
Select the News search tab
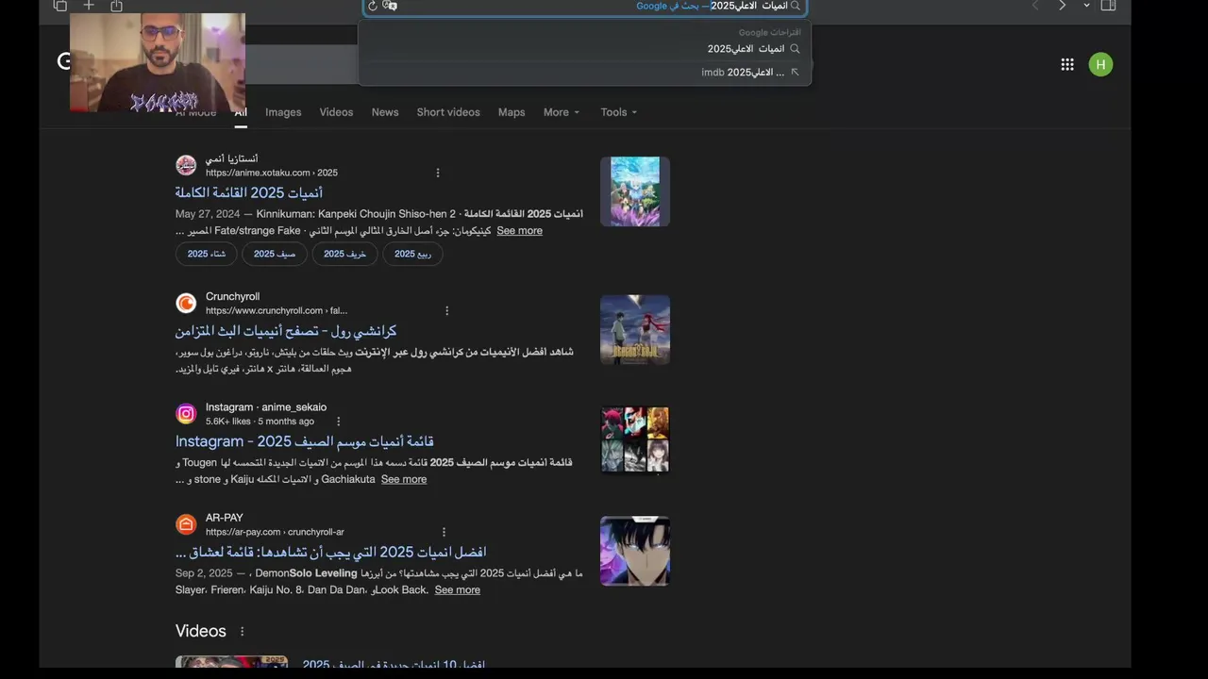tap(385, 112)
